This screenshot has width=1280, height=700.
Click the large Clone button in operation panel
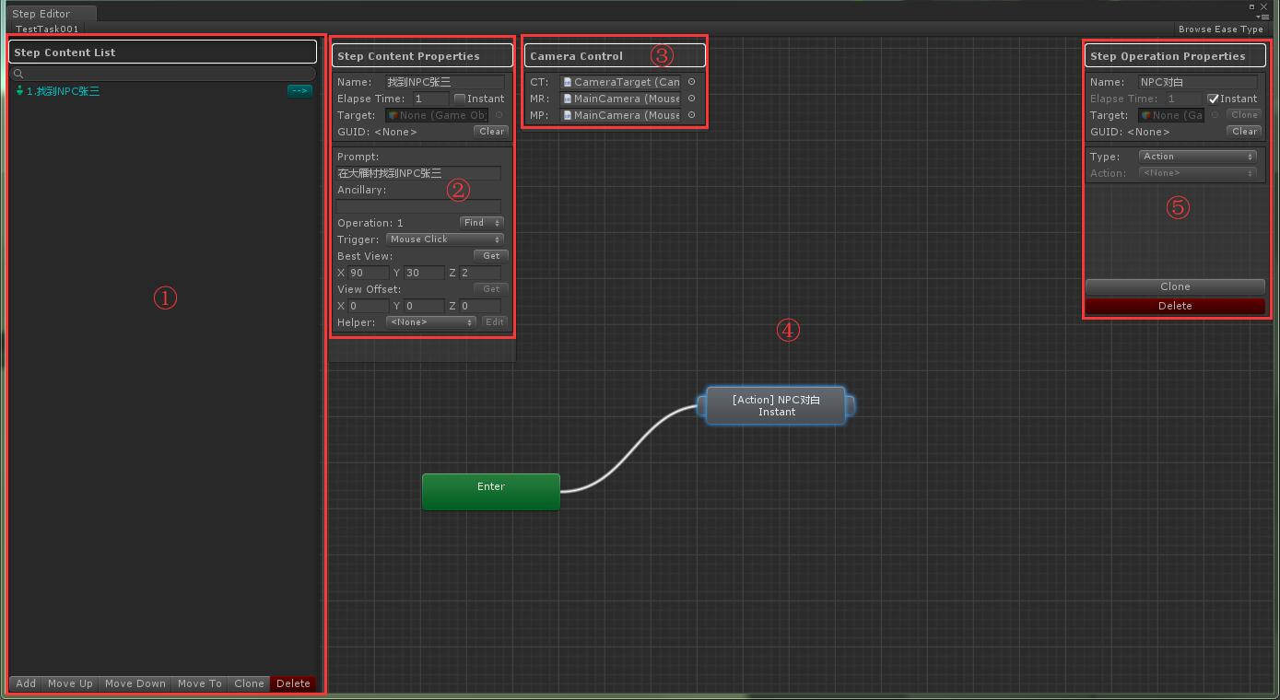point(1175,286)
